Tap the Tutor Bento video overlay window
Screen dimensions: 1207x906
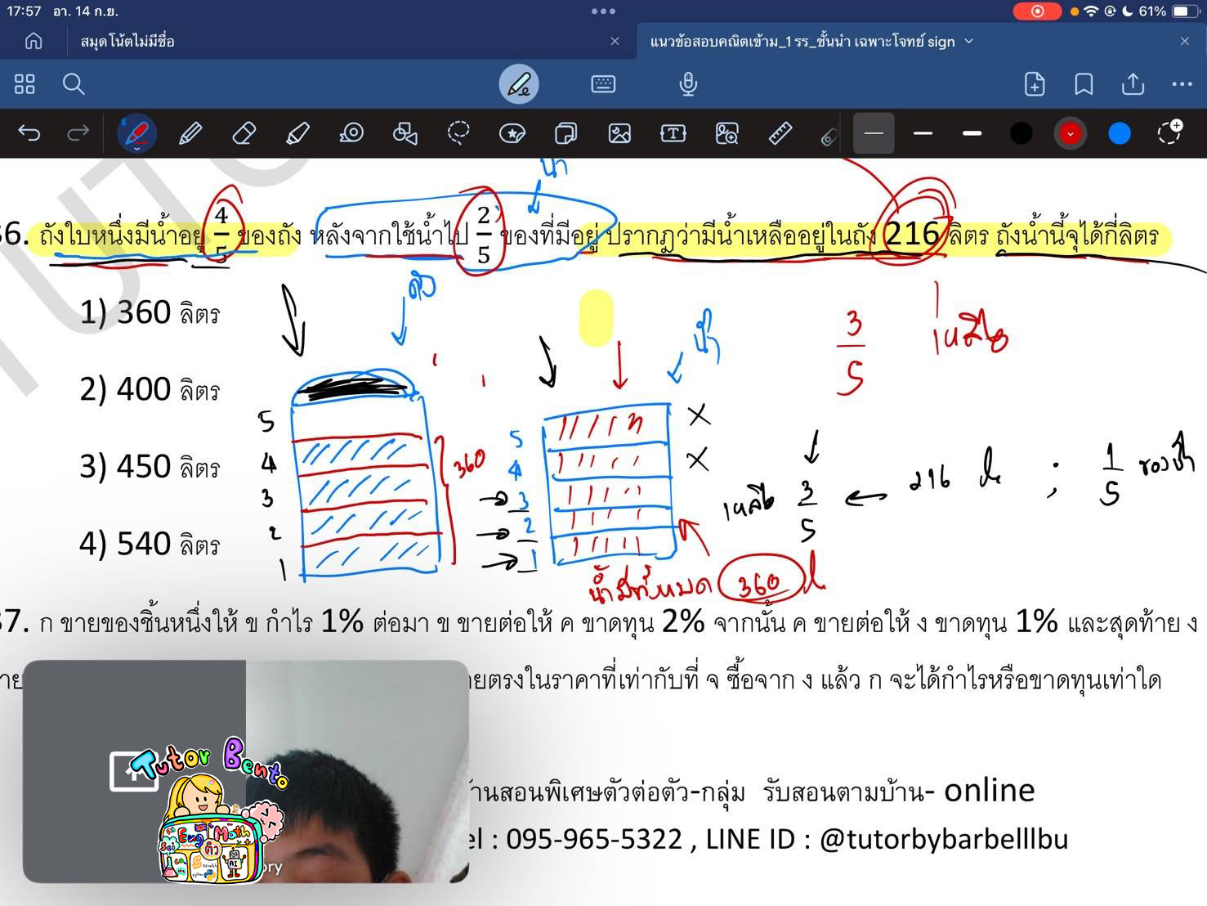click(x=245, y=771)
